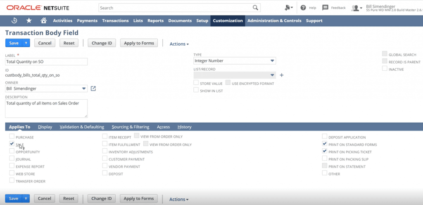423x205 pixels.
Task: Toggle the Print on Packing Slip checkbox
Action: (325, 159)
